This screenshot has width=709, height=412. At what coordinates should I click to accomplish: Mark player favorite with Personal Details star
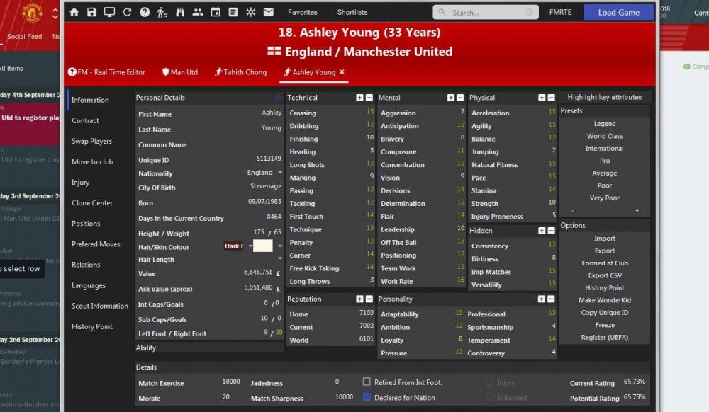278,98
